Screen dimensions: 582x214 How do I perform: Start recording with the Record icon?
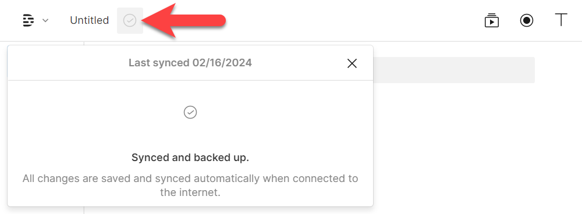(x=526, y=20)
